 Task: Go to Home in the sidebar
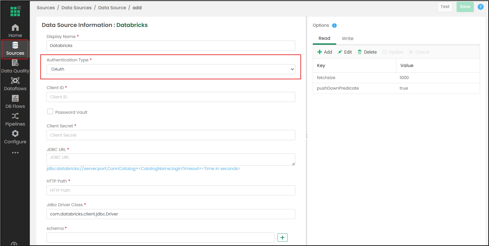tap(15, 31)
